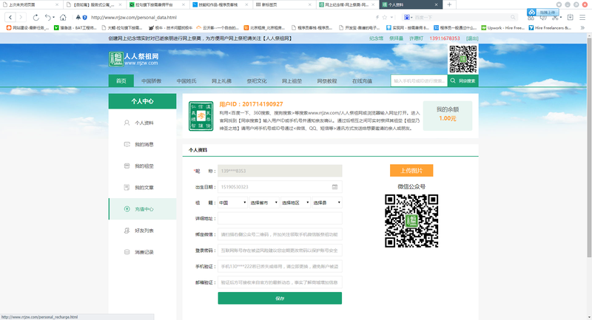The image size is (592, 320).
Task: Click the 我的消息 message icon
Action: 127,144
